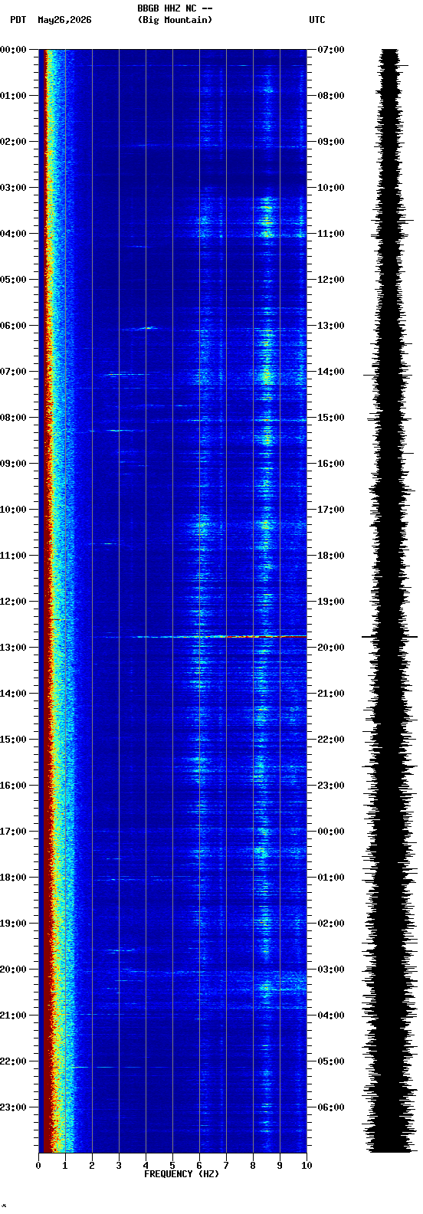This screenshot has width=423, height=1214.
Task: Click UTC axis time label '16:00'
Action: (x=331, y=464)
